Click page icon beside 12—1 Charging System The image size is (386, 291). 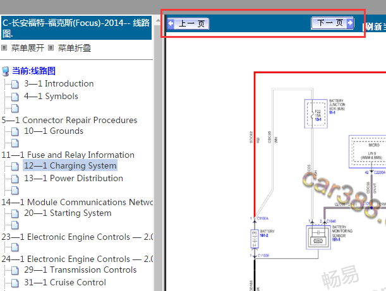tap(15, 166)
